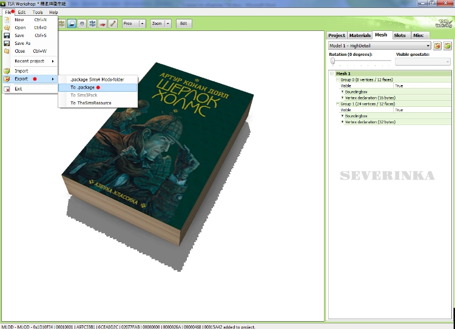Choose Import from the File menu
This screenshot has width=455, height=329.
pos(30,71)
